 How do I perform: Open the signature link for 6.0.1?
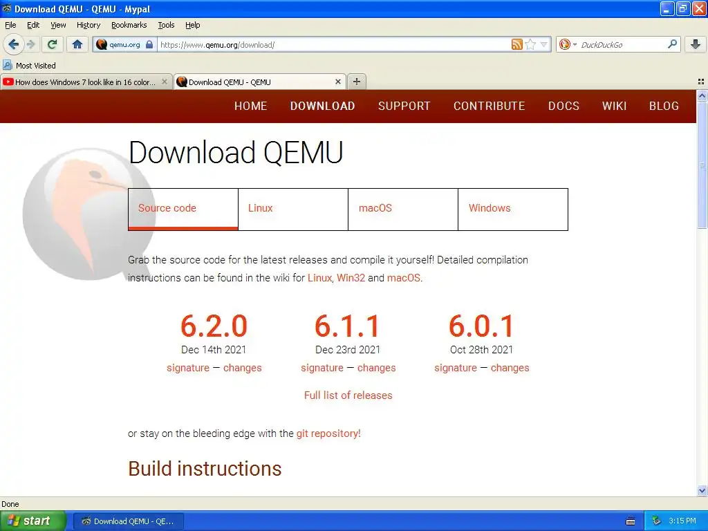pos(456,368)
